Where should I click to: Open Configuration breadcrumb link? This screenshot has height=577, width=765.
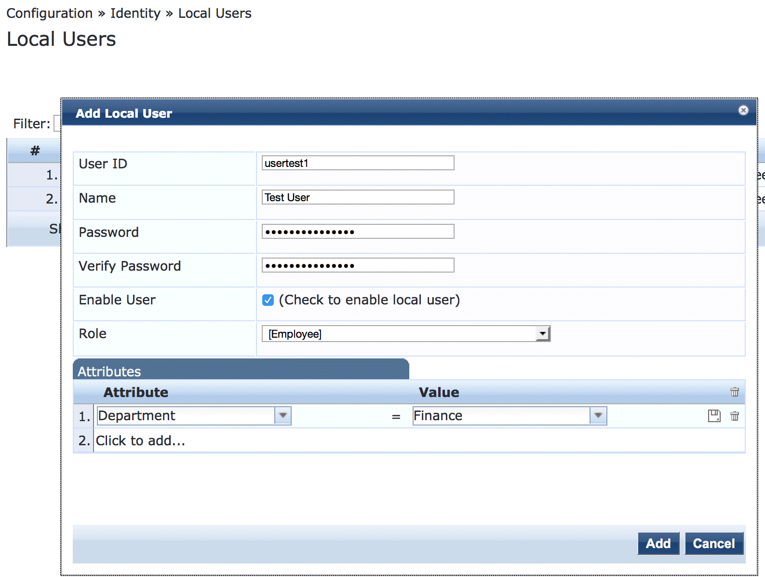[50, 14]
